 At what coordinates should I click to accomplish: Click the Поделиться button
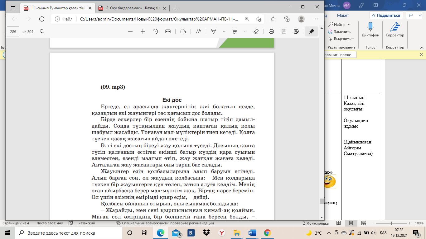pyautogui.click(x=386, y=16)
